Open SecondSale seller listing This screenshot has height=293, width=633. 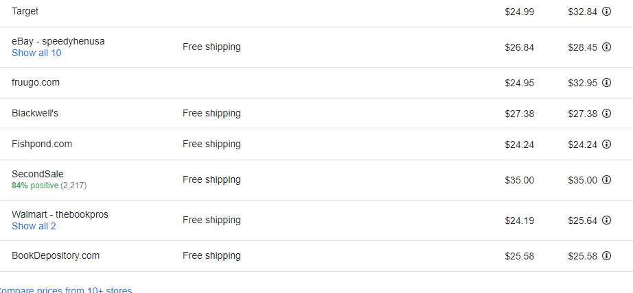point(38,175)
